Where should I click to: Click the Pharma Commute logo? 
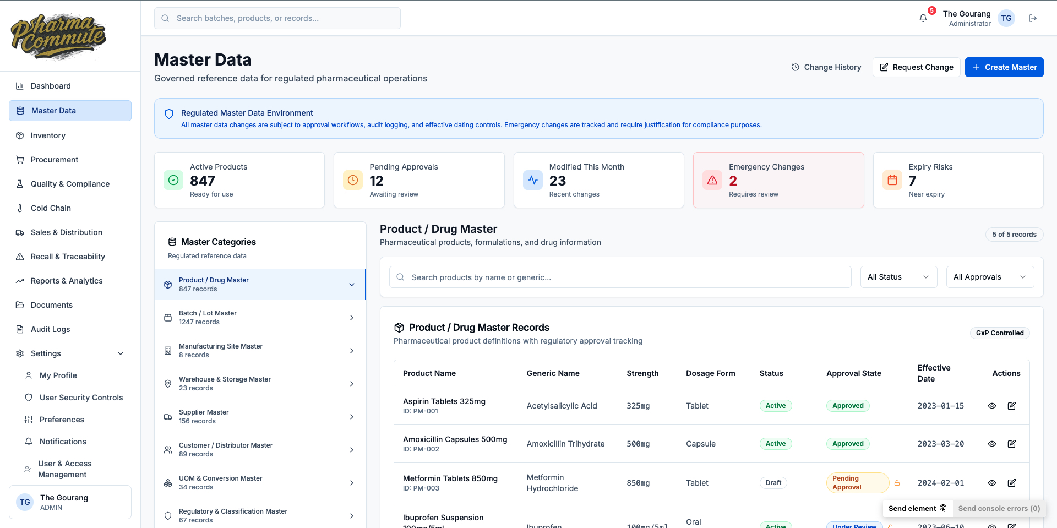coord(58,37)
